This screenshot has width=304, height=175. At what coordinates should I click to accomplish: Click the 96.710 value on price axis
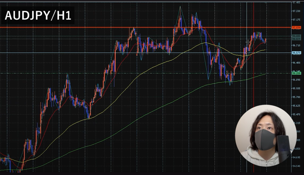point(297,45)
